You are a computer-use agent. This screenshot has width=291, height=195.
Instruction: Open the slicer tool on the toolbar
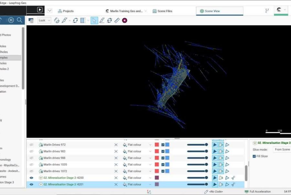pos(83,20)
